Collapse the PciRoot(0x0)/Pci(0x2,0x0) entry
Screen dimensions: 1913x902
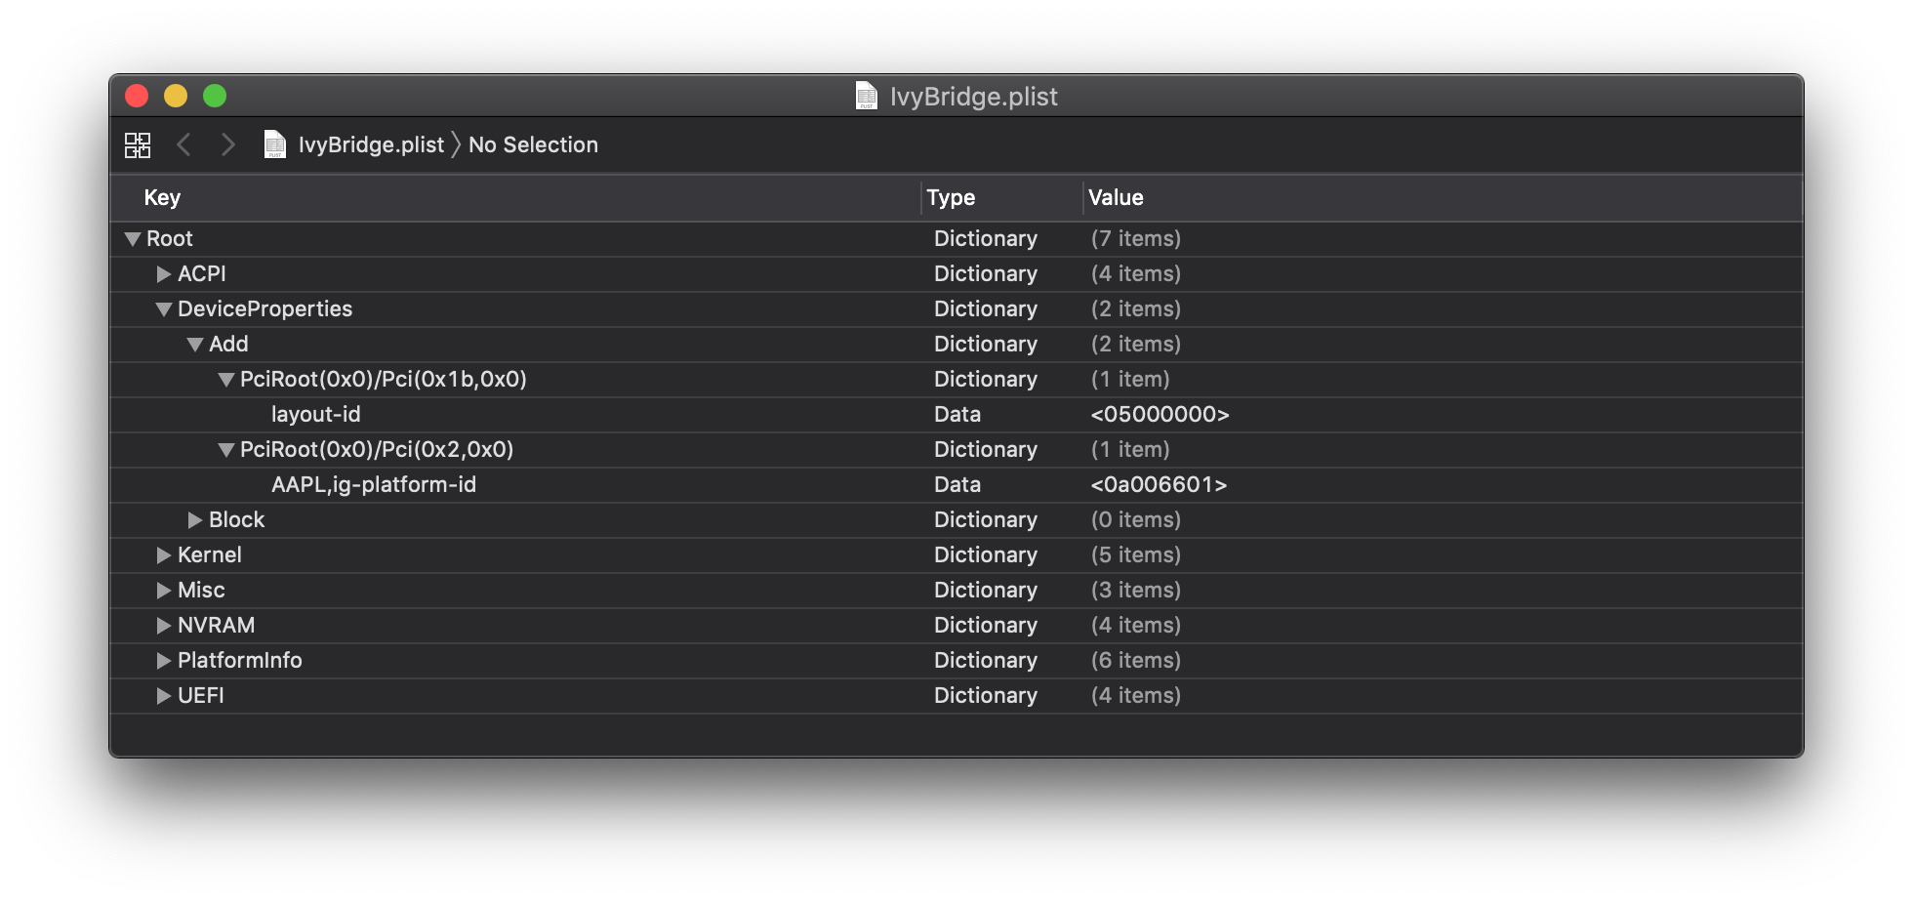pyautogui.click(x=226, y=450)
